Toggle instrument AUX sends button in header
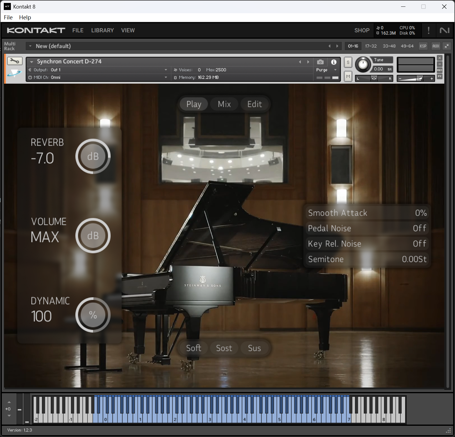The height and width of the screenshot is (437, 455). click(x=439, y=70)
